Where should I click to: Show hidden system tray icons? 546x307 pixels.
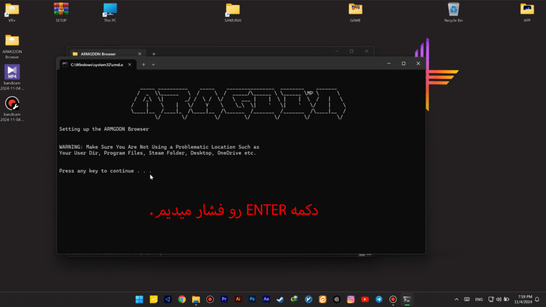coord(456,300)
